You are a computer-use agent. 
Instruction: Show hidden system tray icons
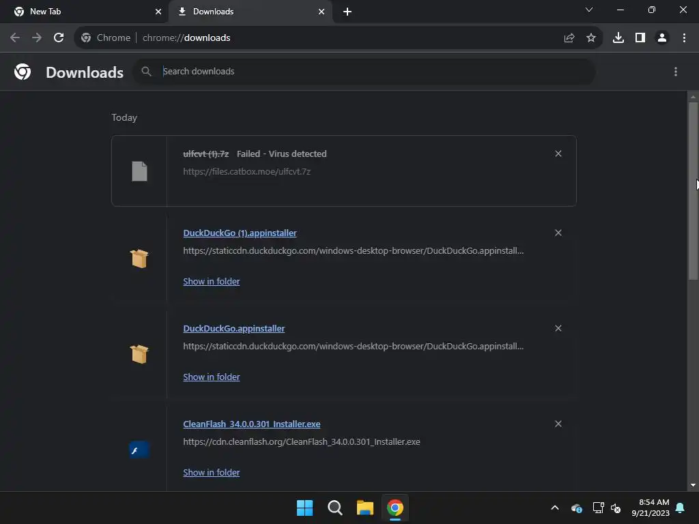point(555,508)
